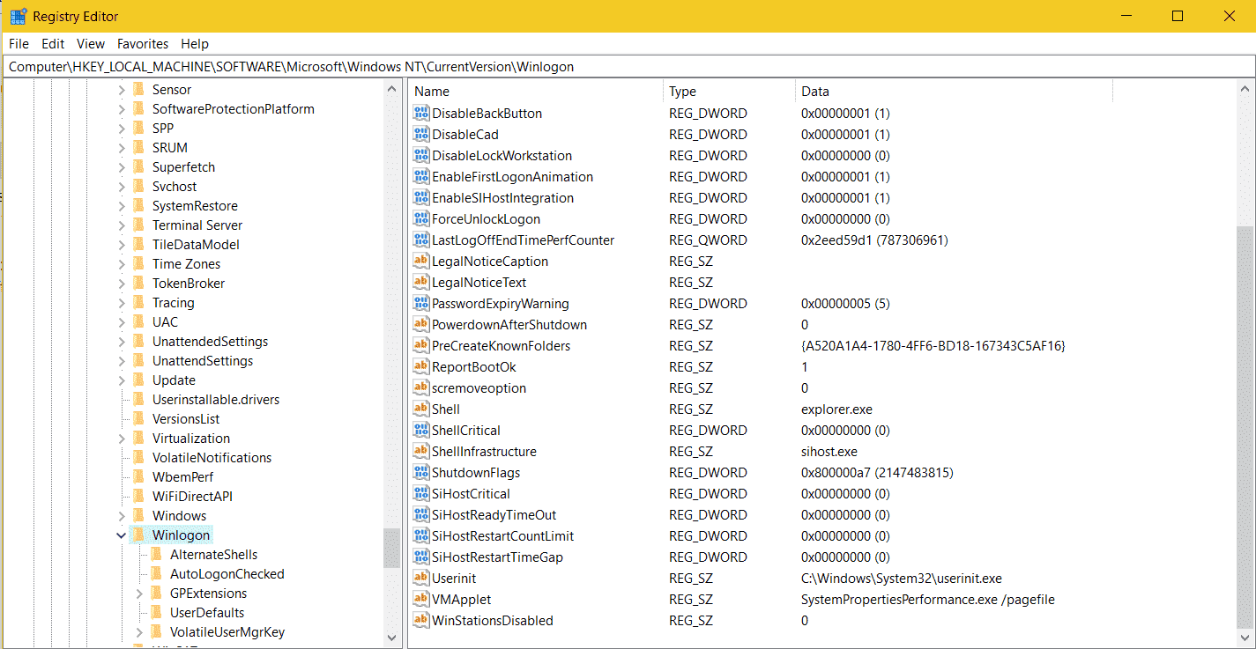The image size is (1256, 649).
Task: Click the sihost.exe data cell
Action: [829, 452]
